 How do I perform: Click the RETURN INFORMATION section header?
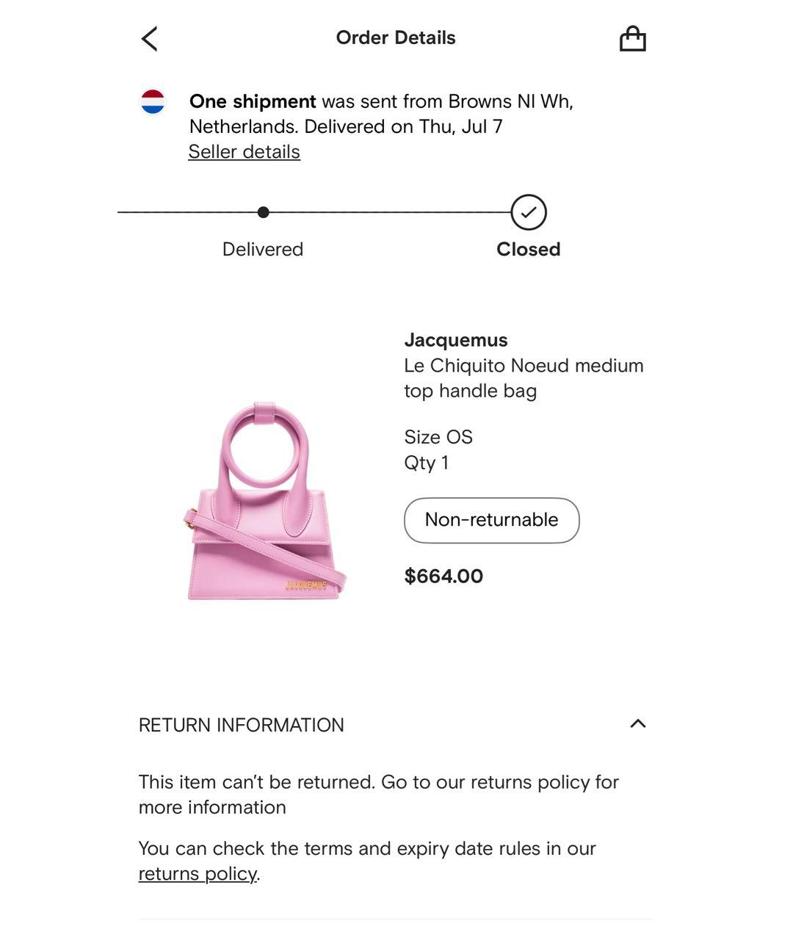pyautogui.click(x=242, y=725)
